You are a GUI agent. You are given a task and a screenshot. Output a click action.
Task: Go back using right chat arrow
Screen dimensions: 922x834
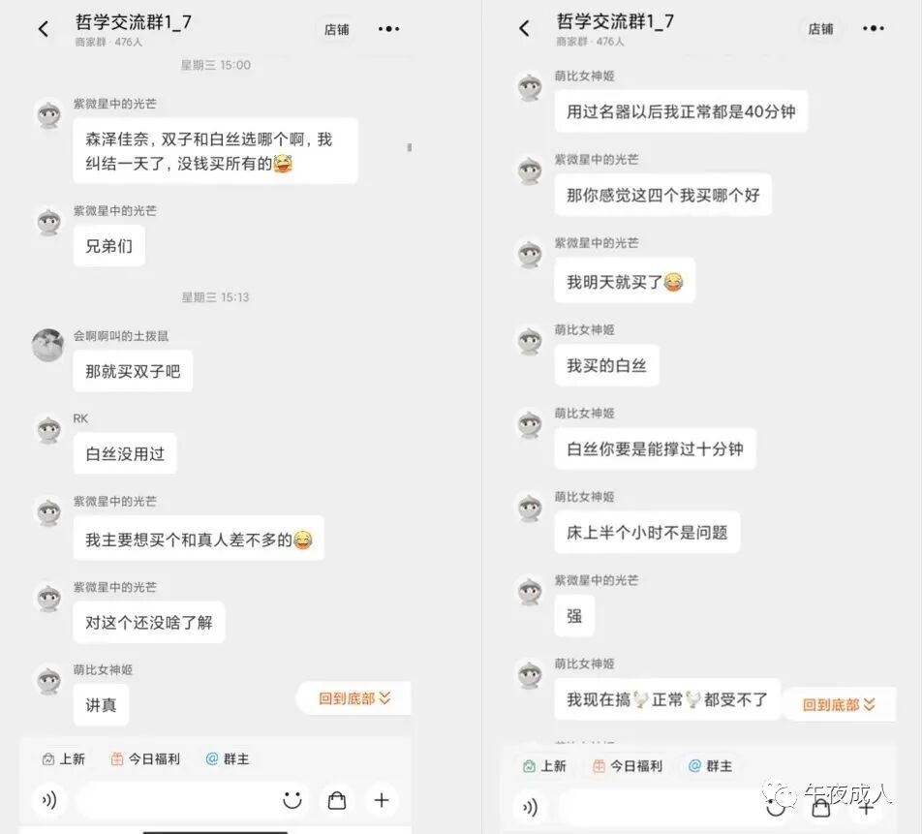tap(525, 28)
